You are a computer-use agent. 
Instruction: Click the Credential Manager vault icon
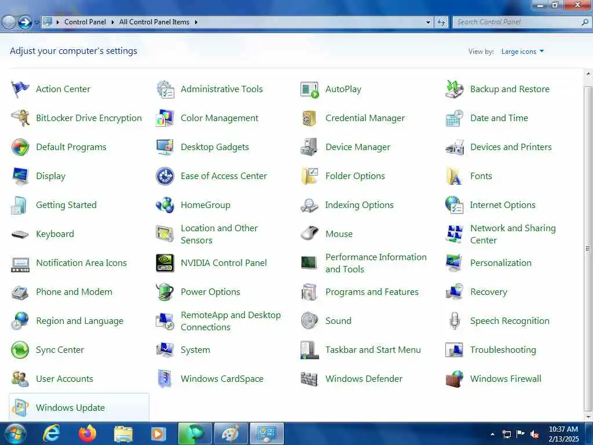pyautogui.click(x=309, y=118)
